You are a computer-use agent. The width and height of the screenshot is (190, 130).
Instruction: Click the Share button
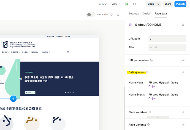pyautogui.click(x=168, y=4)
